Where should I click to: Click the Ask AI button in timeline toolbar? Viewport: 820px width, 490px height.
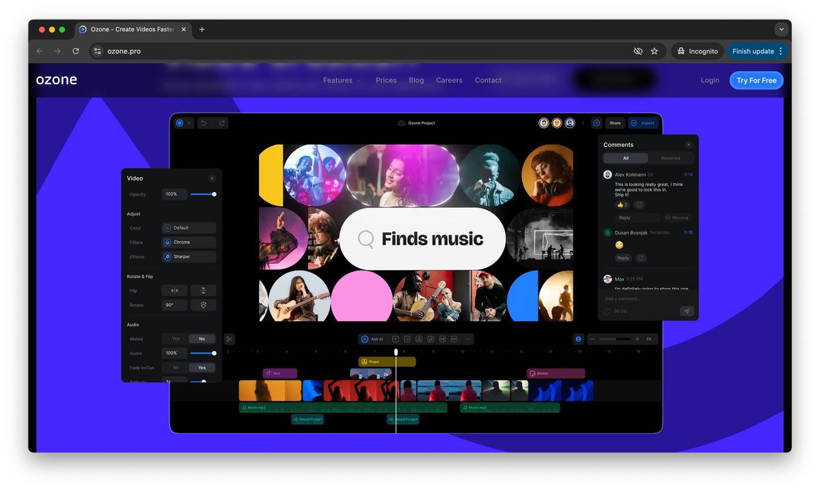(373, 339)
